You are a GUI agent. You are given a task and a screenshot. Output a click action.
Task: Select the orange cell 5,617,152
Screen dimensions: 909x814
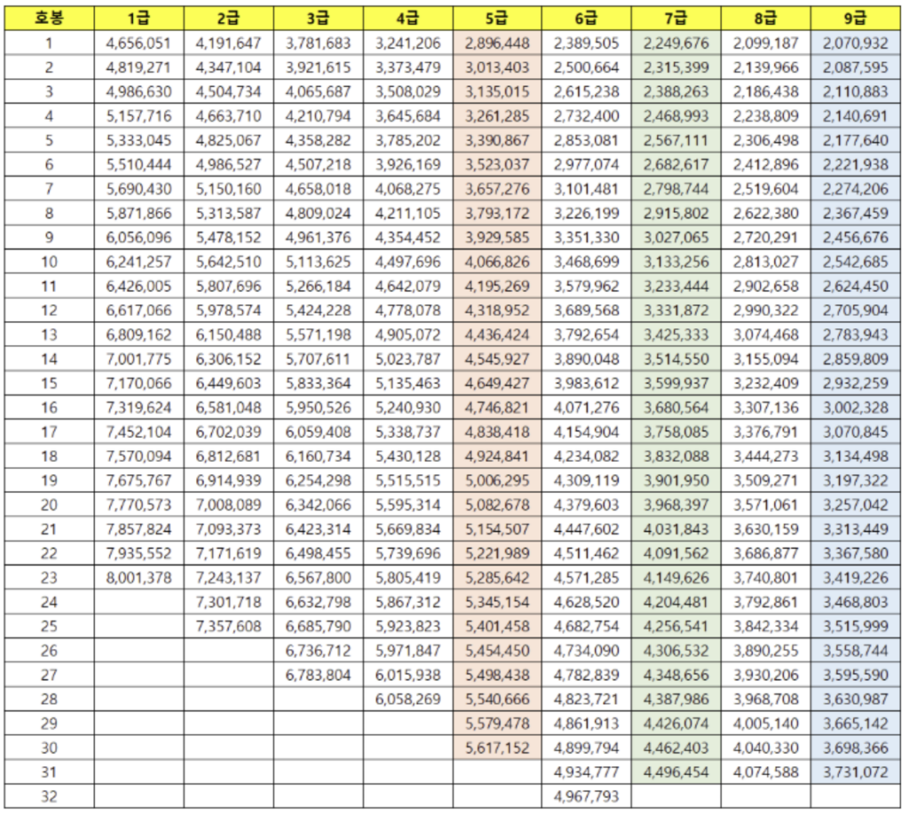(x=497, y=747)
